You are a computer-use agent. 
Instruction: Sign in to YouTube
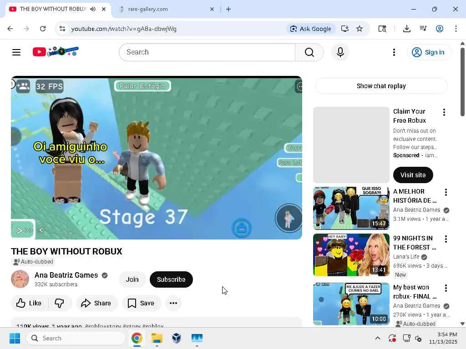click(x=429, y=52)
